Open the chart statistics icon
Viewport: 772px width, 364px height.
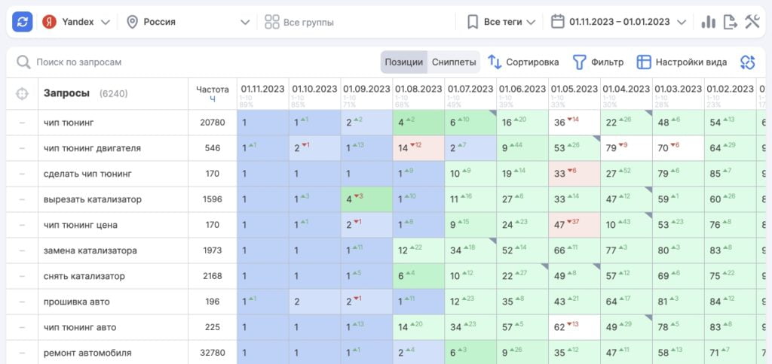[x=708, y=22]
